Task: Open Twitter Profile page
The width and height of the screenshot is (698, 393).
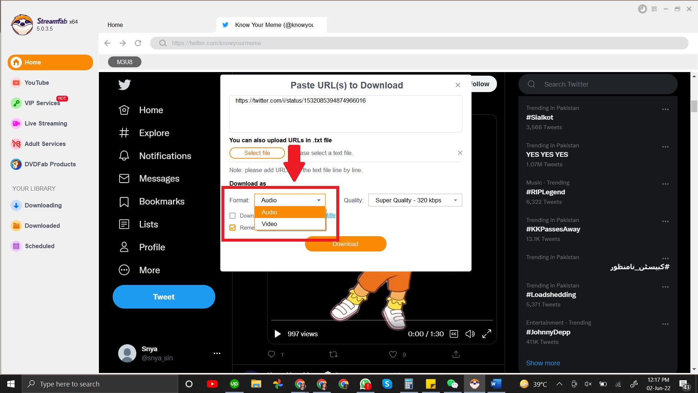Action: 142,247
